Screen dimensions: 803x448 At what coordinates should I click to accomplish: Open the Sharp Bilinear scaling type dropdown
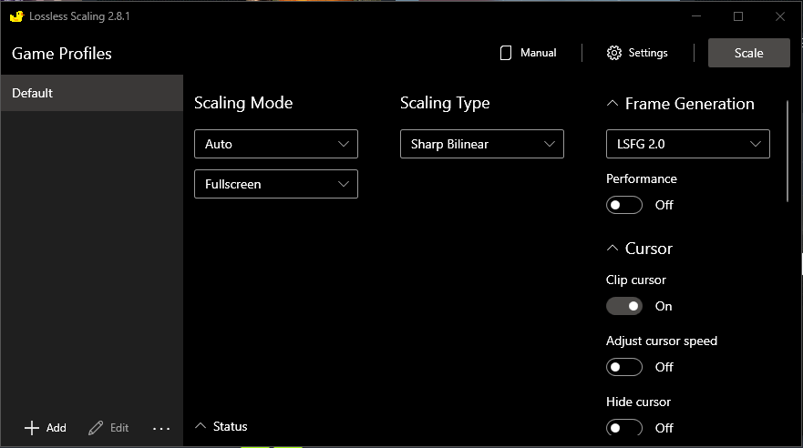point(481,144)
